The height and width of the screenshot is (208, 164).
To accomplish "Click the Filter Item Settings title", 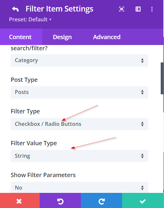I will 59,9.
